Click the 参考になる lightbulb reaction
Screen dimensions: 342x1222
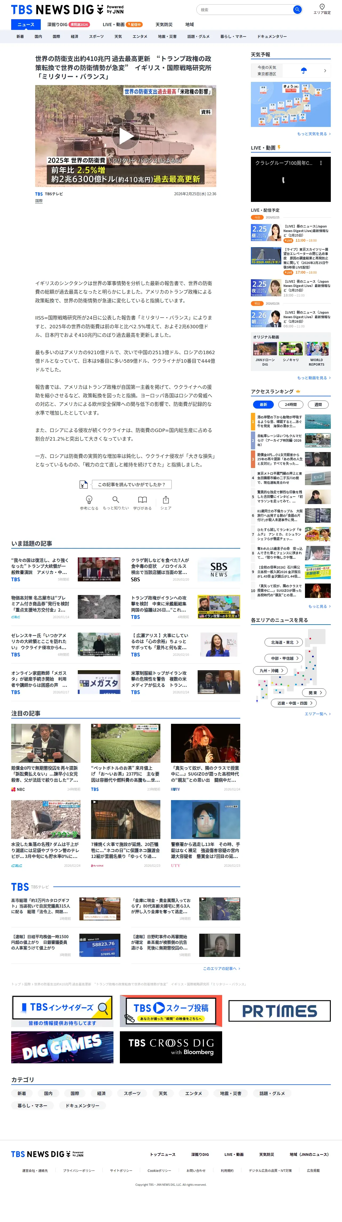point(89,502)
